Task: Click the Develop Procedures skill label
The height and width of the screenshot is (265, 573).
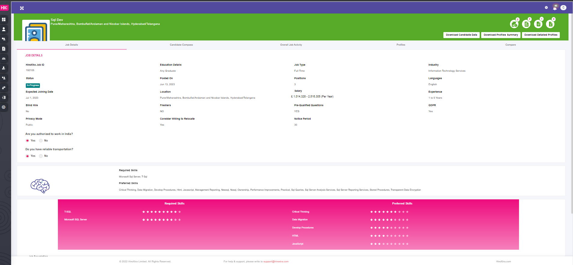Action: pos(303,228)
